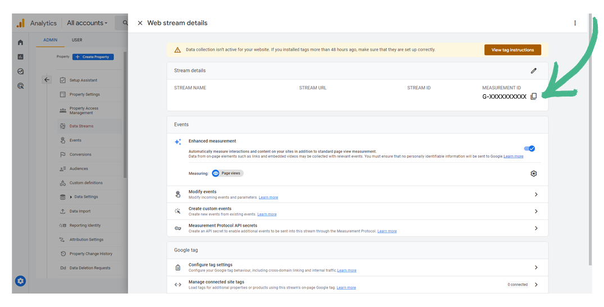Screen dimensions: 604x307
Task: Switch to the USER tab
Action: (x=77, y=40)
